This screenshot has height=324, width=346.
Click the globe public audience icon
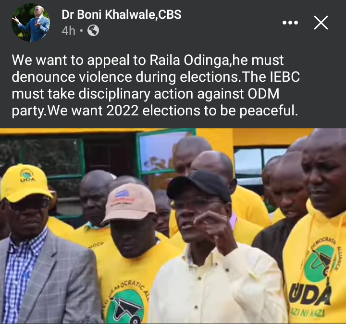[x=93, y=30]
